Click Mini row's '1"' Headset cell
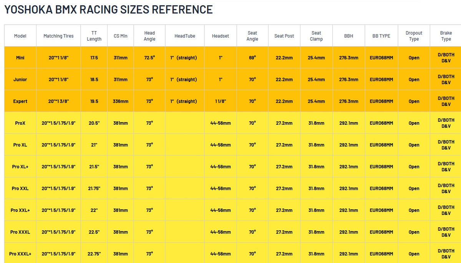Viewport: 461px width, 263px height. (x=221, y=58)
